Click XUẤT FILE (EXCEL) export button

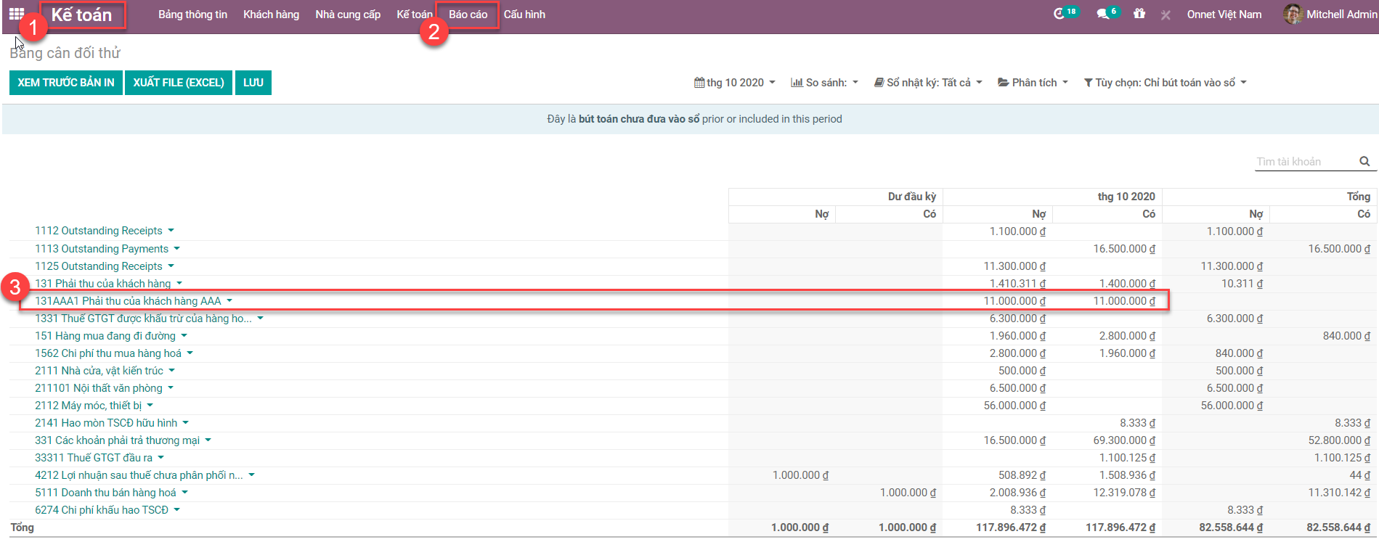pos(179,83)
